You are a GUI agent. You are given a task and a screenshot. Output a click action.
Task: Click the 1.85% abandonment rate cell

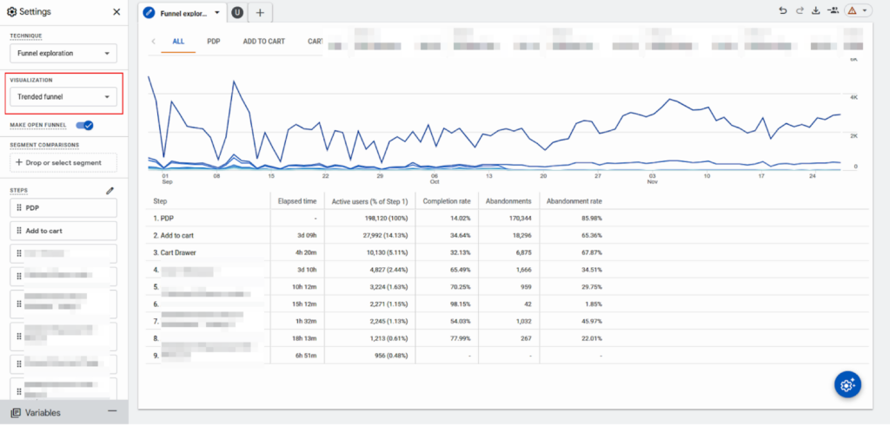[x=594, y=304]
